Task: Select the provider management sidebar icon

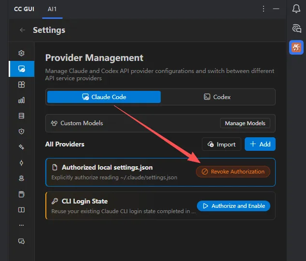Action: [21, 69]
